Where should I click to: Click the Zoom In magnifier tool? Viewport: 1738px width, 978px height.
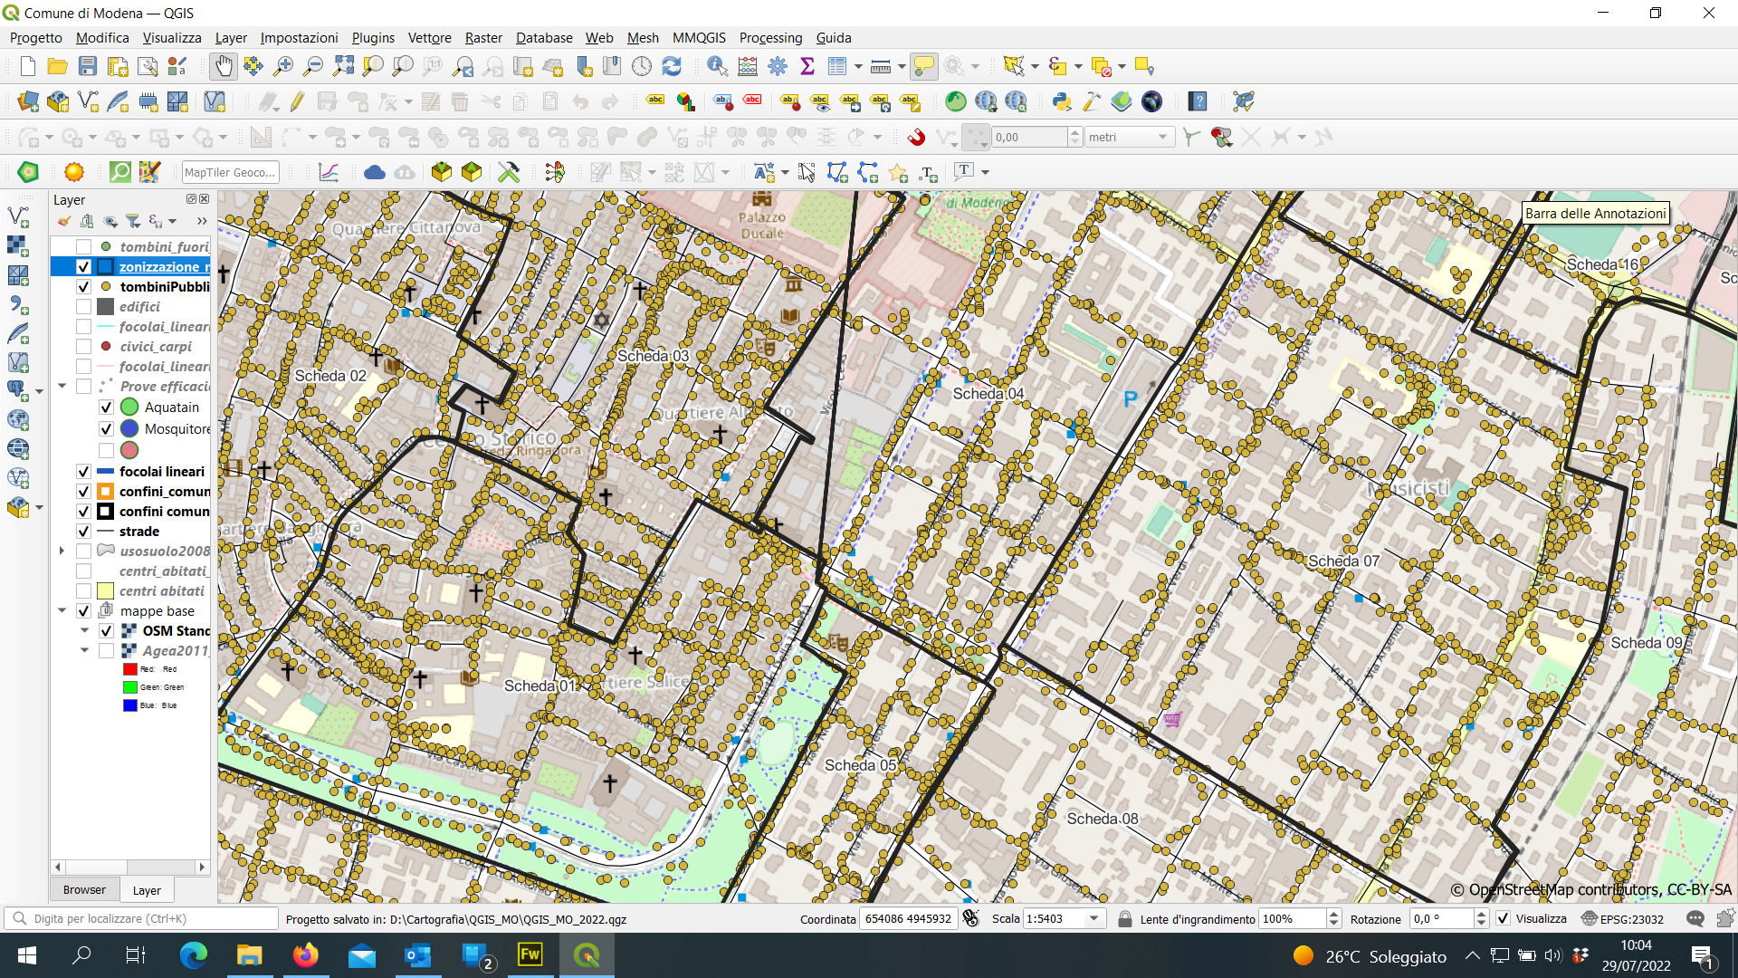283,66
